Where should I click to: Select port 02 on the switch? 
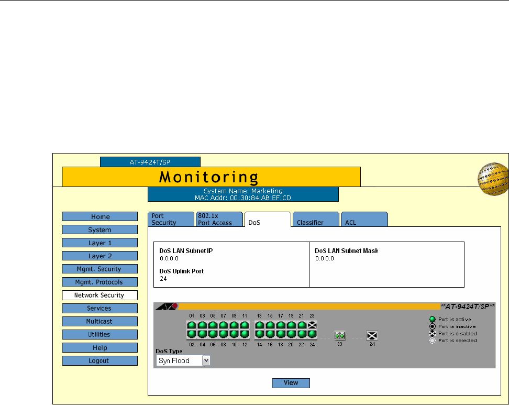point(192,334)
